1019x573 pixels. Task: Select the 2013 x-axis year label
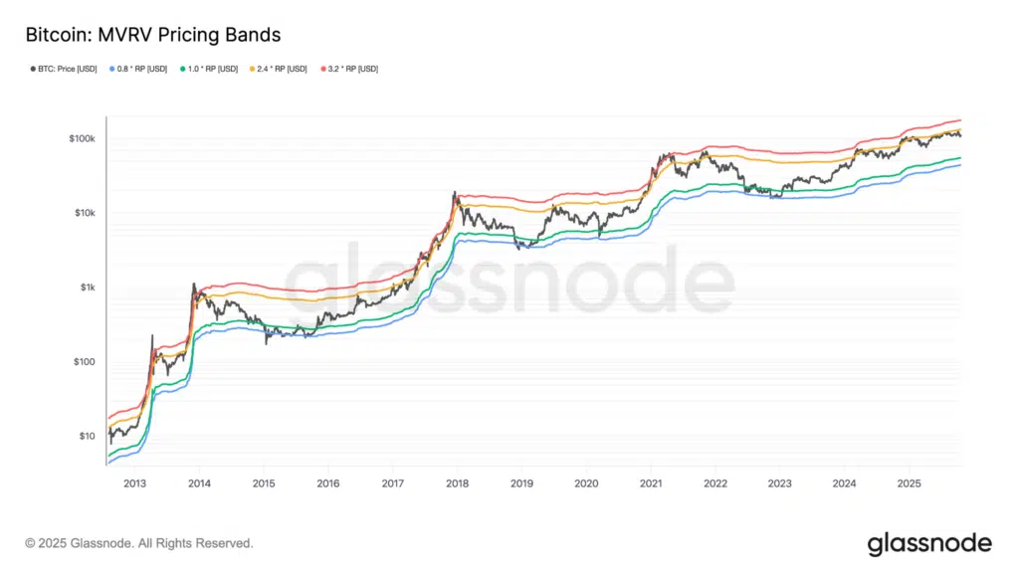[134, 483]
